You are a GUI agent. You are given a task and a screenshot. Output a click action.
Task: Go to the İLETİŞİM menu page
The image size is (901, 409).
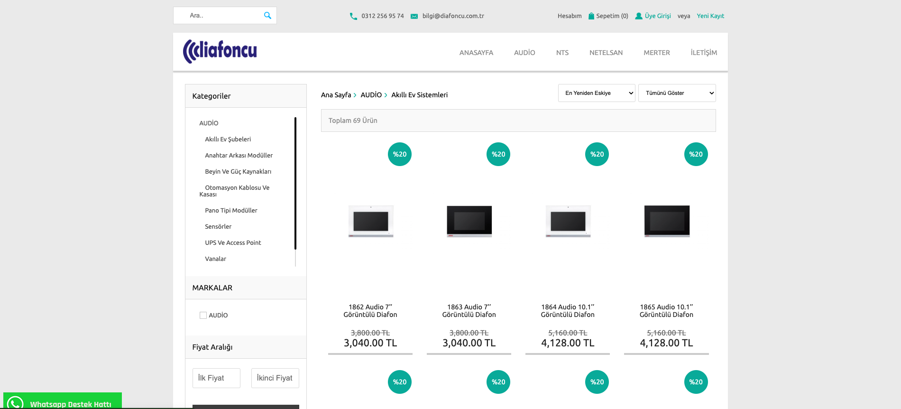(x=703, y=53)
